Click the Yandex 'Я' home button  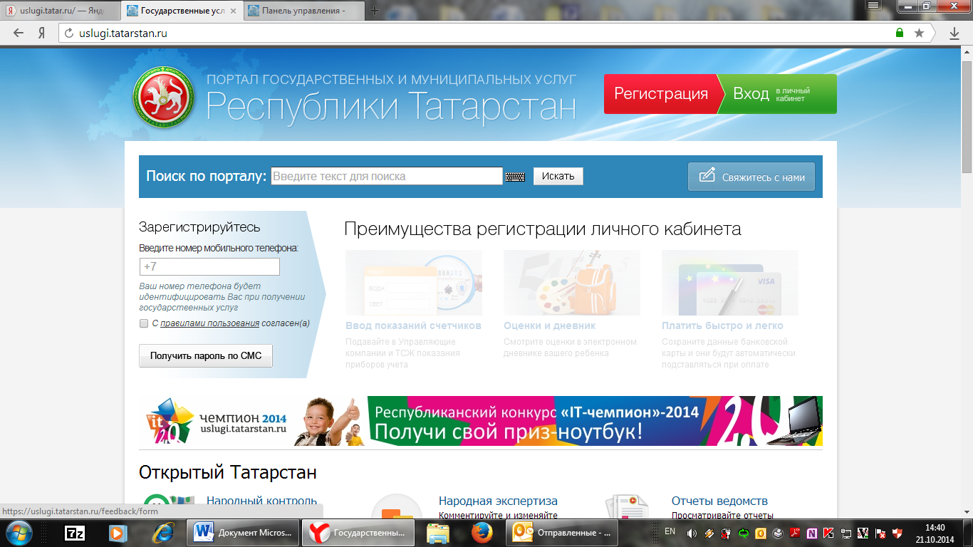pos(42,33)
